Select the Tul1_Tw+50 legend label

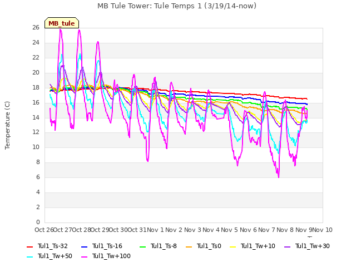(55, 256)
